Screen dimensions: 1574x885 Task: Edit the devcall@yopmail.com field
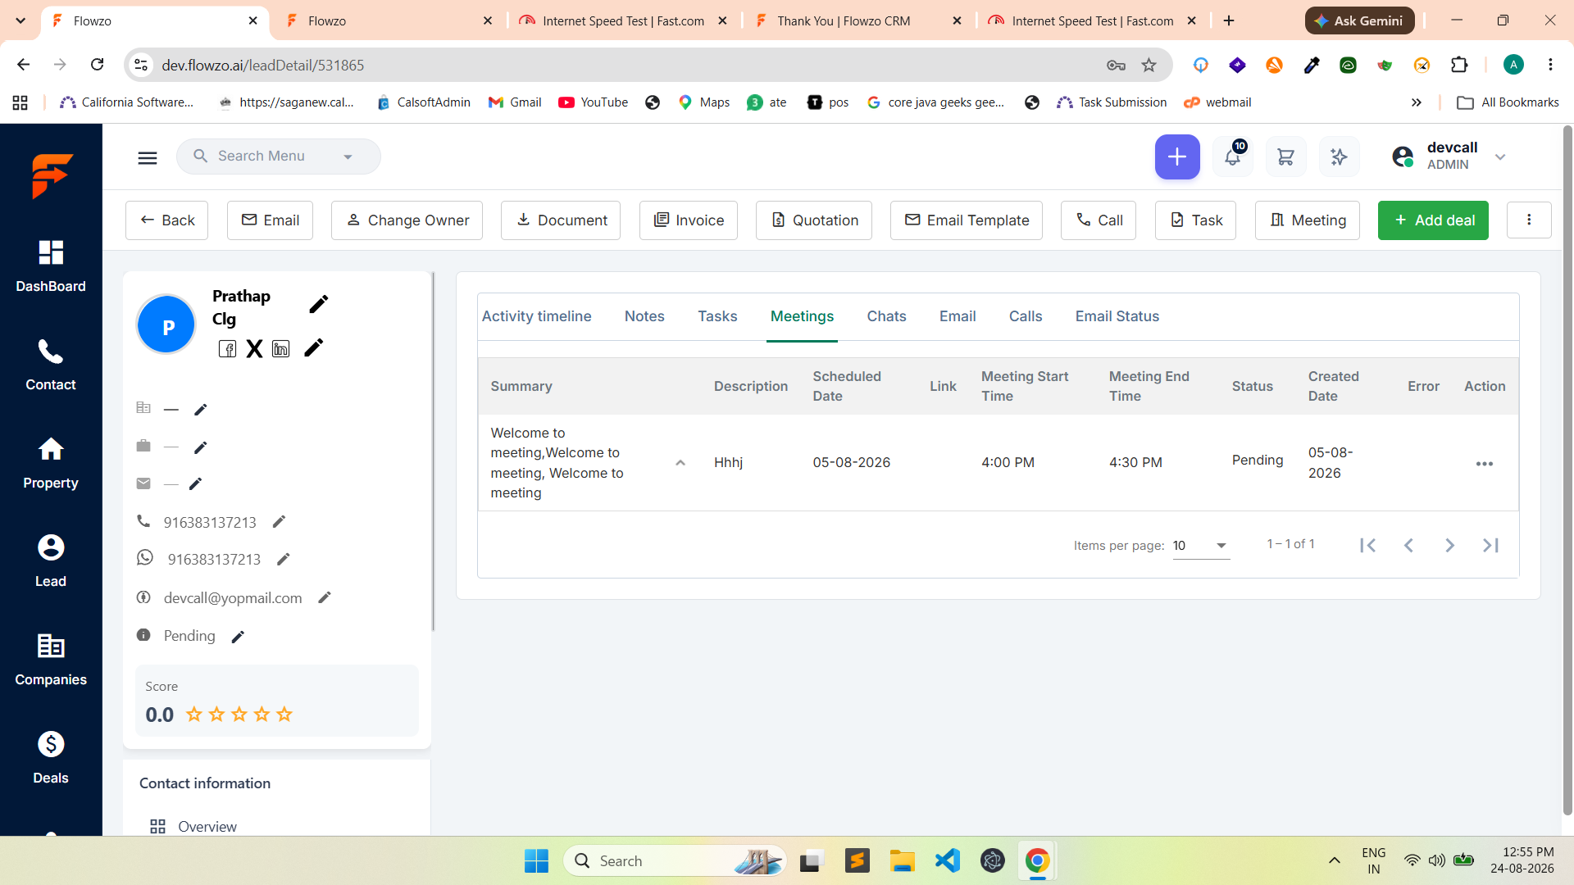coord(325,597)
